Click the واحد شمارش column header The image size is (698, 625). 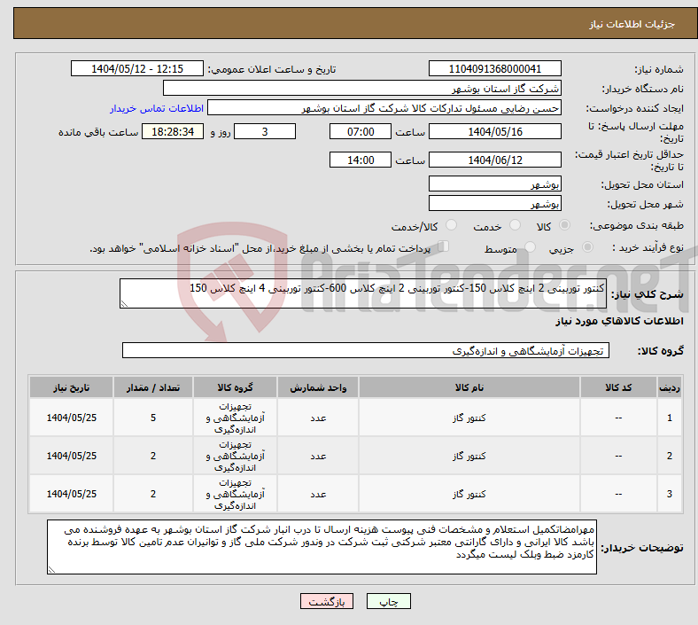coord(318,387)
